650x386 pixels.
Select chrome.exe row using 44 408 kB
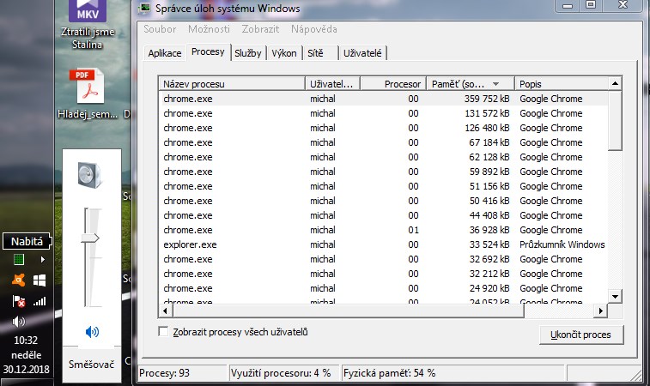pos(383,215)
